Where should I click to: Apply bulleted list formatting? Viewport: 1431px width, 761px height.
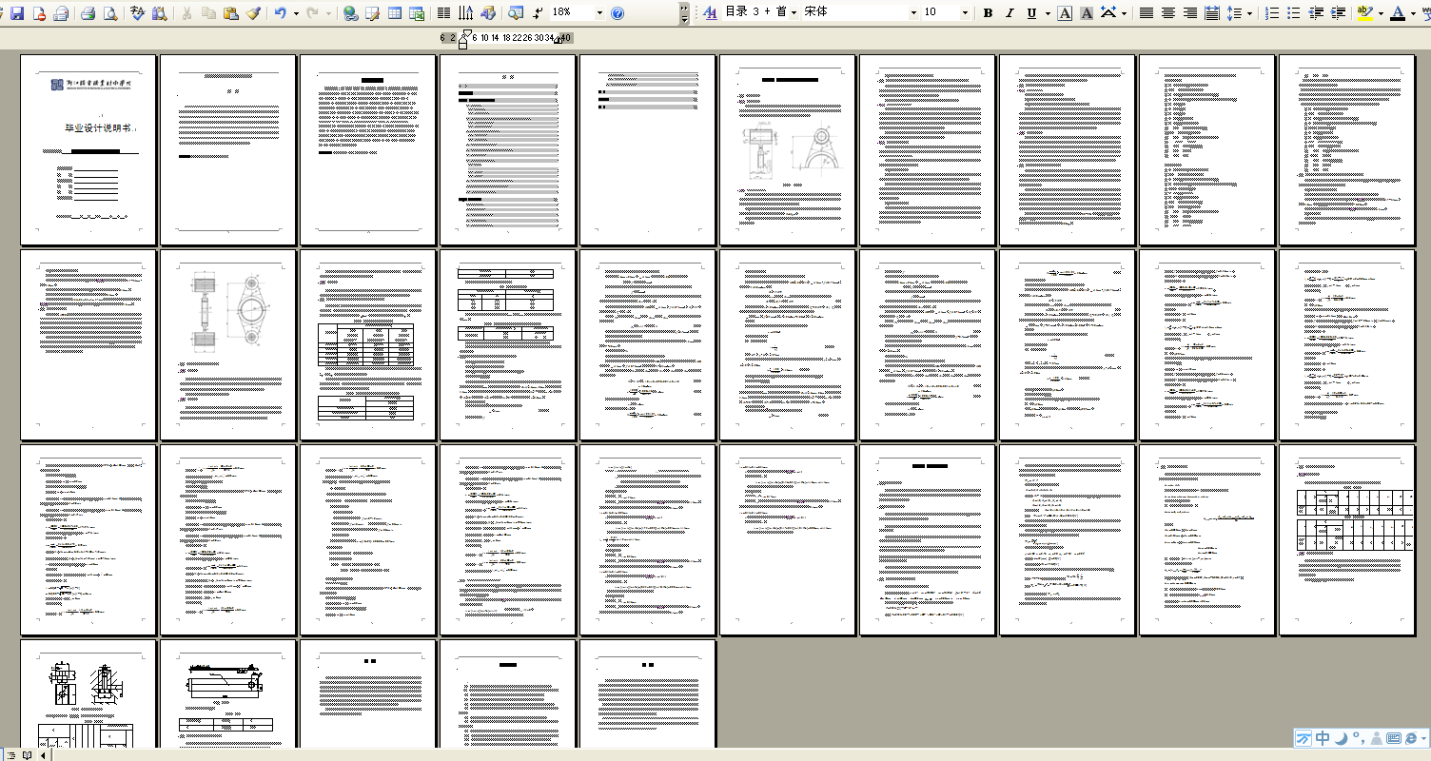[1294, 13]
